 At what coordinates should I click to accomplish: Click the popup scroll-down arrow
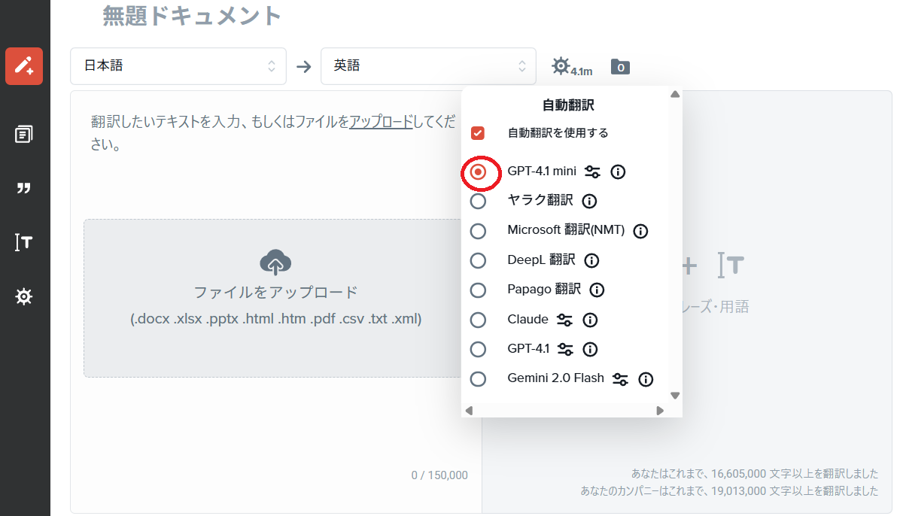pyautogui.click(x=675, y=396)
